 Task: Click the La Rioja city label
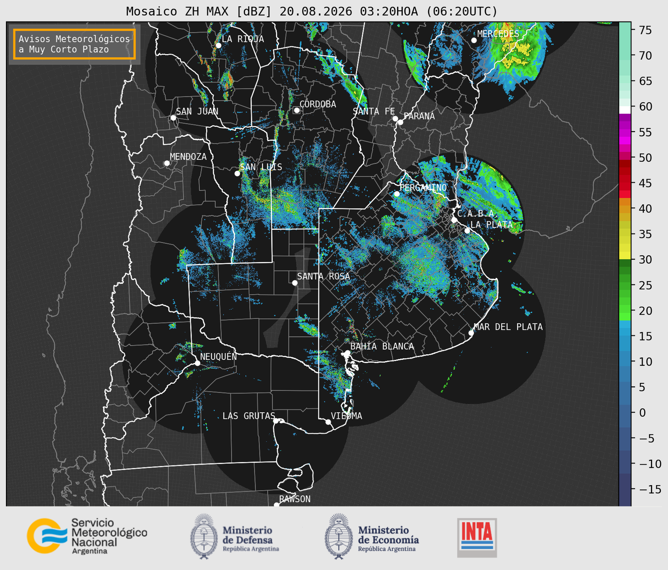[x=243, y=39]
